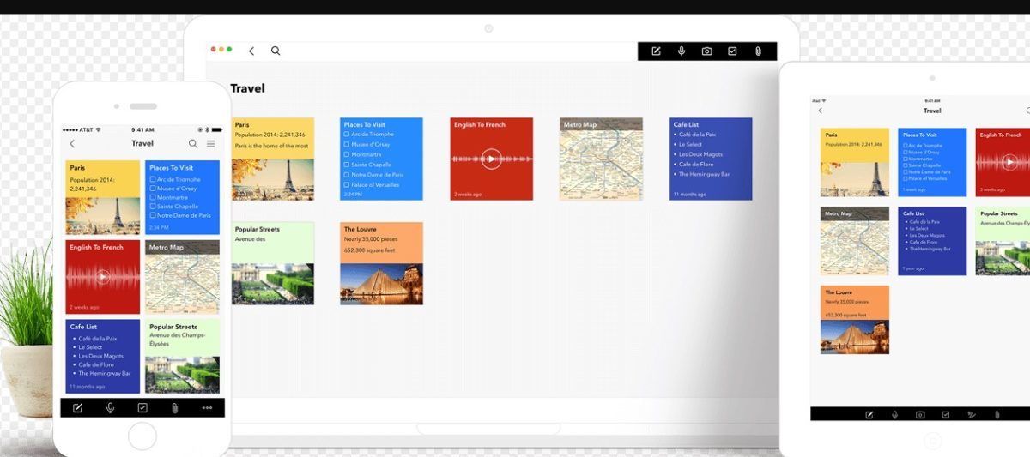Image resolution: width=1030 pixels, height=457 pixels.
Task: Tap the three-dots more icon on phone
Action: [x=207, y=408]
